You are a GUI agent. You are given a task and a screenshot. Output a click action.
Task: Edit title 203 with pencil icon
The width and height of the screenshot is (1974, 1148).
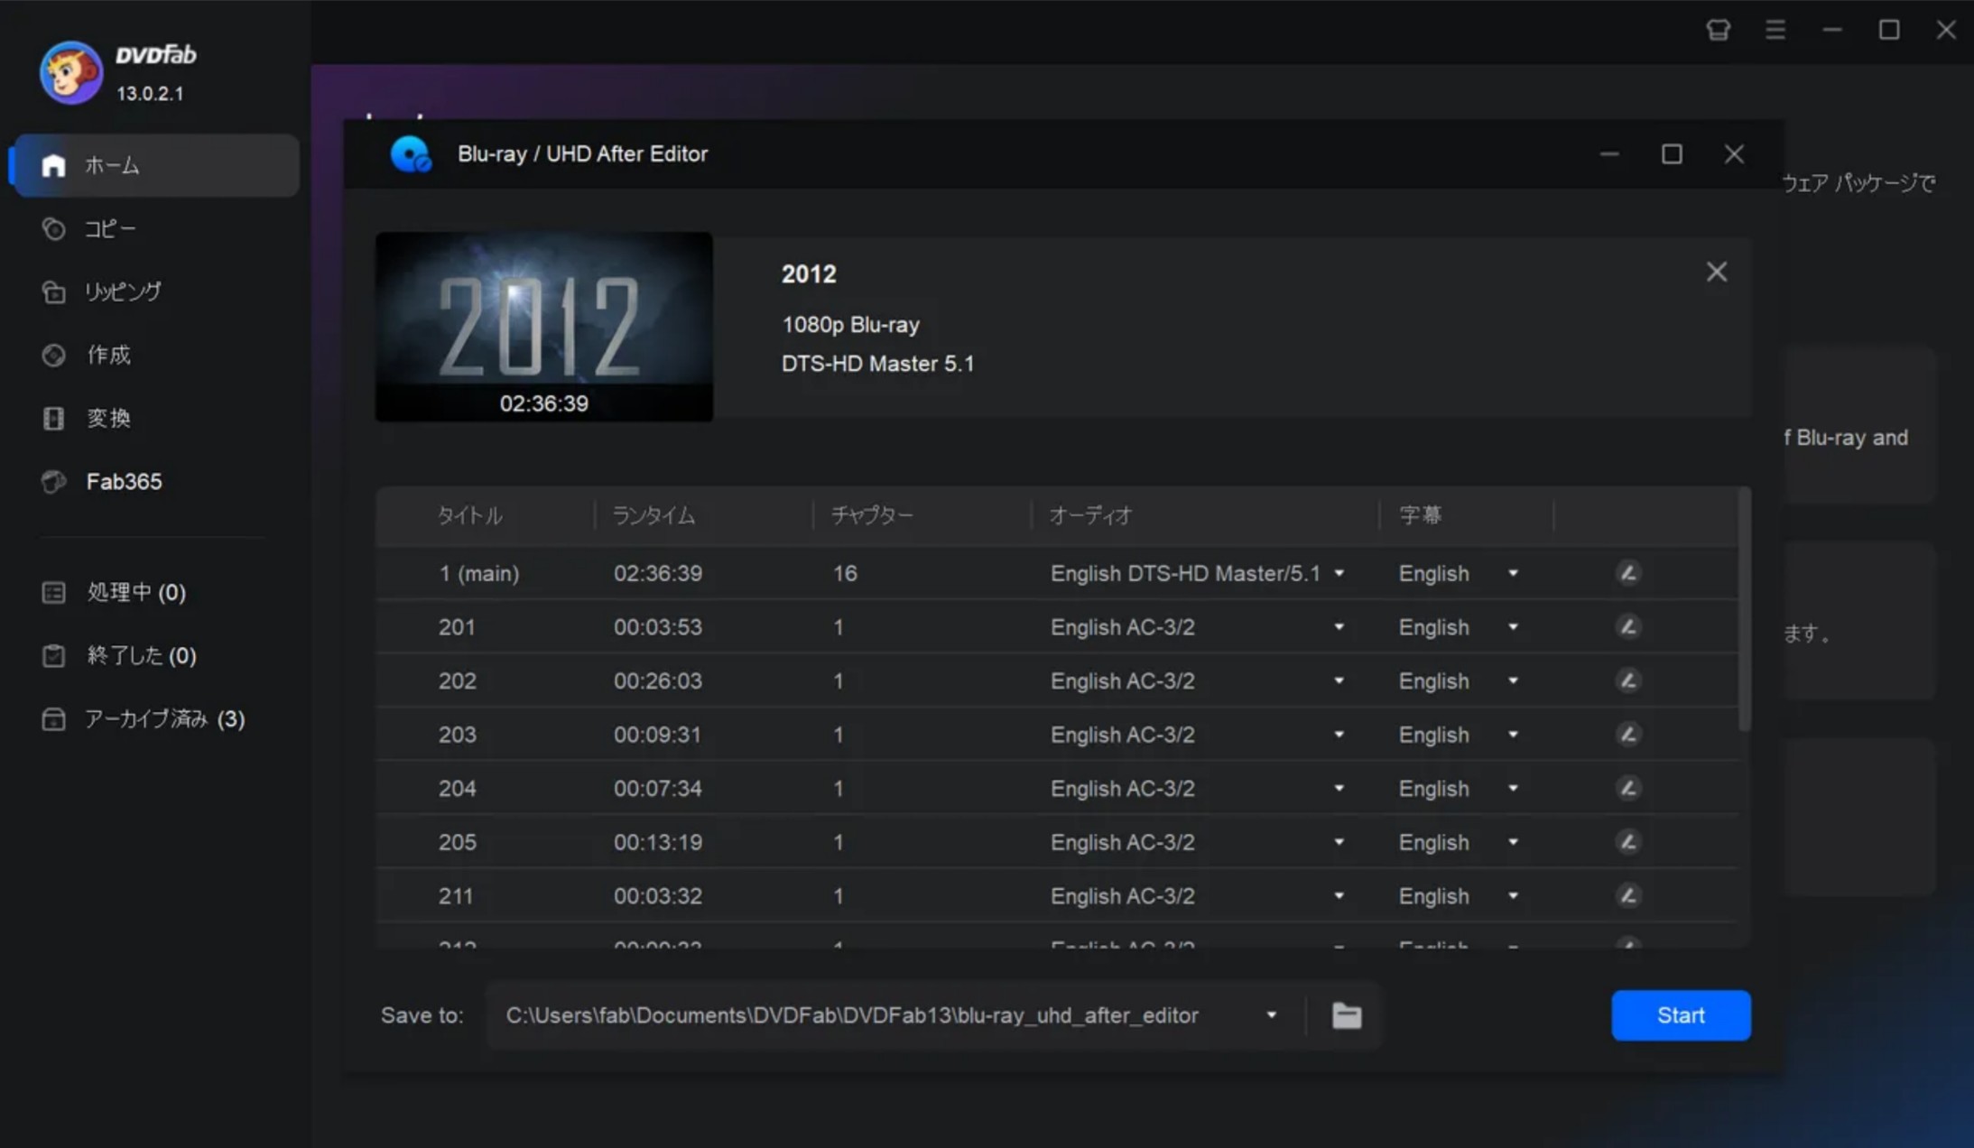click(x=1628, y=734)
